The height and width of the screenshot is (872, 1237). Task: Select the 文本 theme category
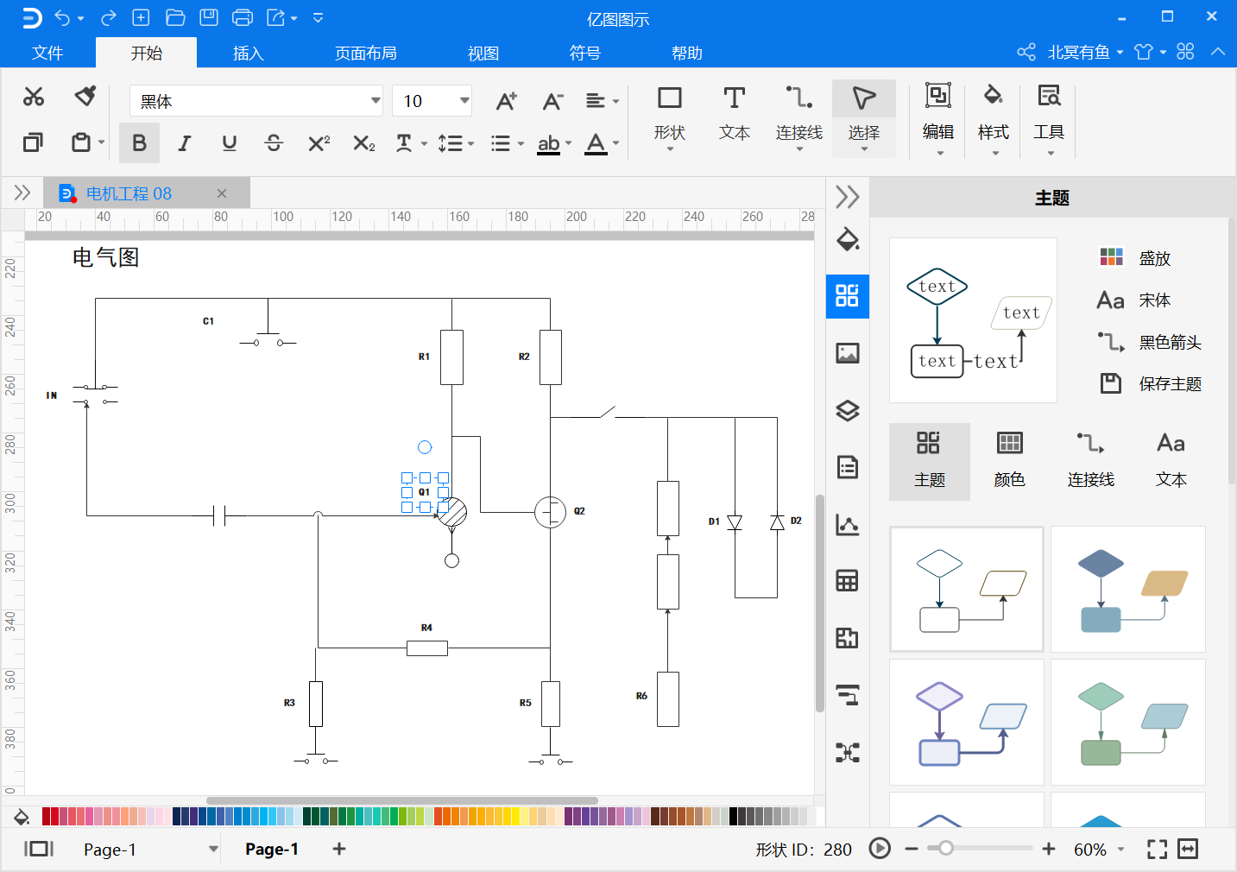(x=1171, y=462)
